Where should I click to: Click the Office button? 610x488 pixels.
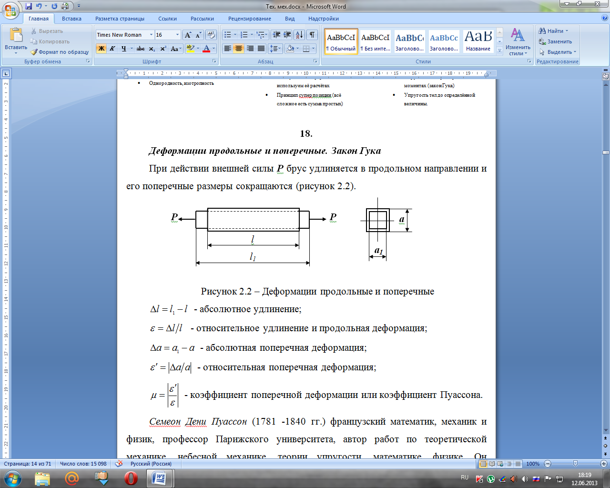point(10,10)
